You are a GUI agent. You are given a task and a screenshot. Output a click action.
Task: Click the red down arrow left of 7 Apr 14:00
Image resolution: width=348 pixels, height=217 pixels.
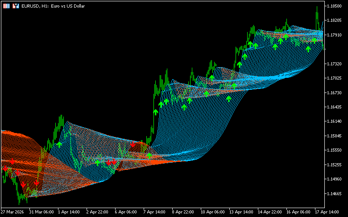(x=133, y=145)
